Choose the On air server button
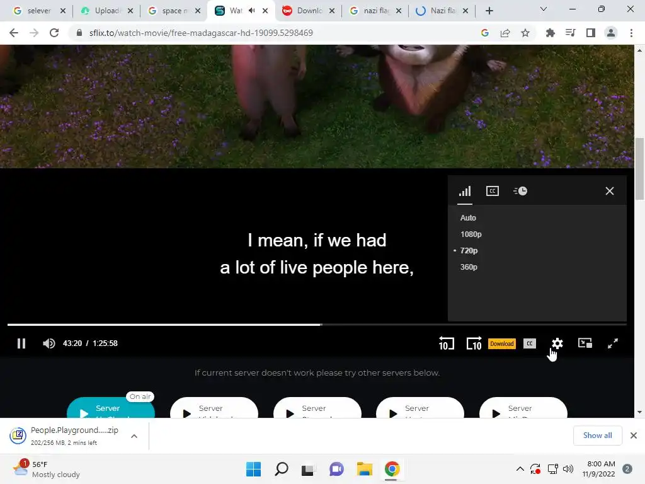This screenshot has height=484, width=645. (x=111, y=408)
